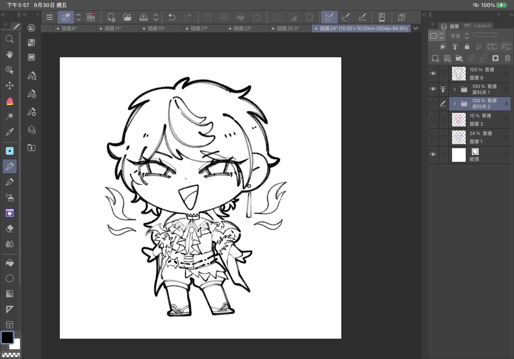The image size is (514, 359).
Task: Select the Move layer arrows tool
Action: coord(10,86)
